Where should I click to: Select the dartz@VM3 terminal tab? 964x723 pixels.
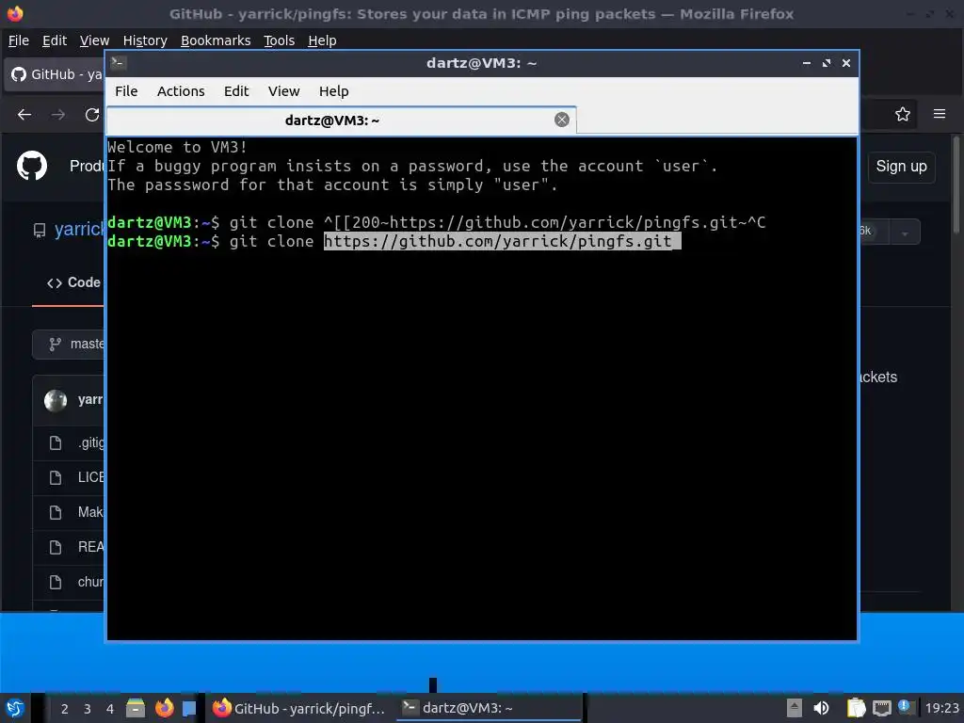[x=341, y=120]
